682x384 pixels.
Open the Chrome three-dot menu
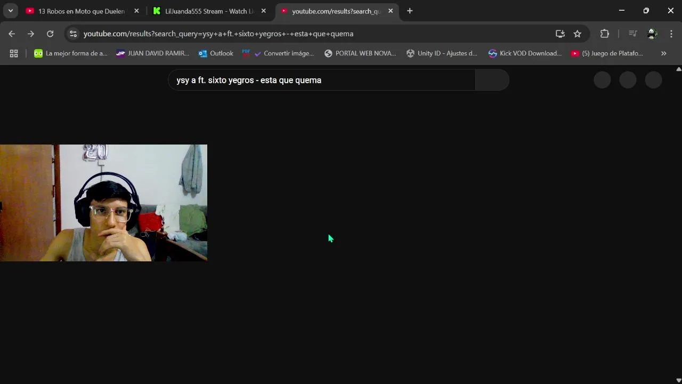671,34
